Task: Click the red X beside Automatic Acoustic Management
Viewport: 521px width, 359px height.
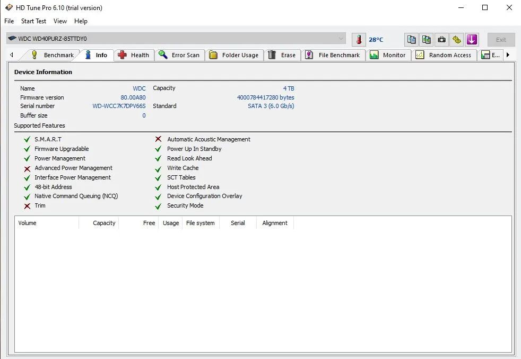Action: (x=158, y=139)
